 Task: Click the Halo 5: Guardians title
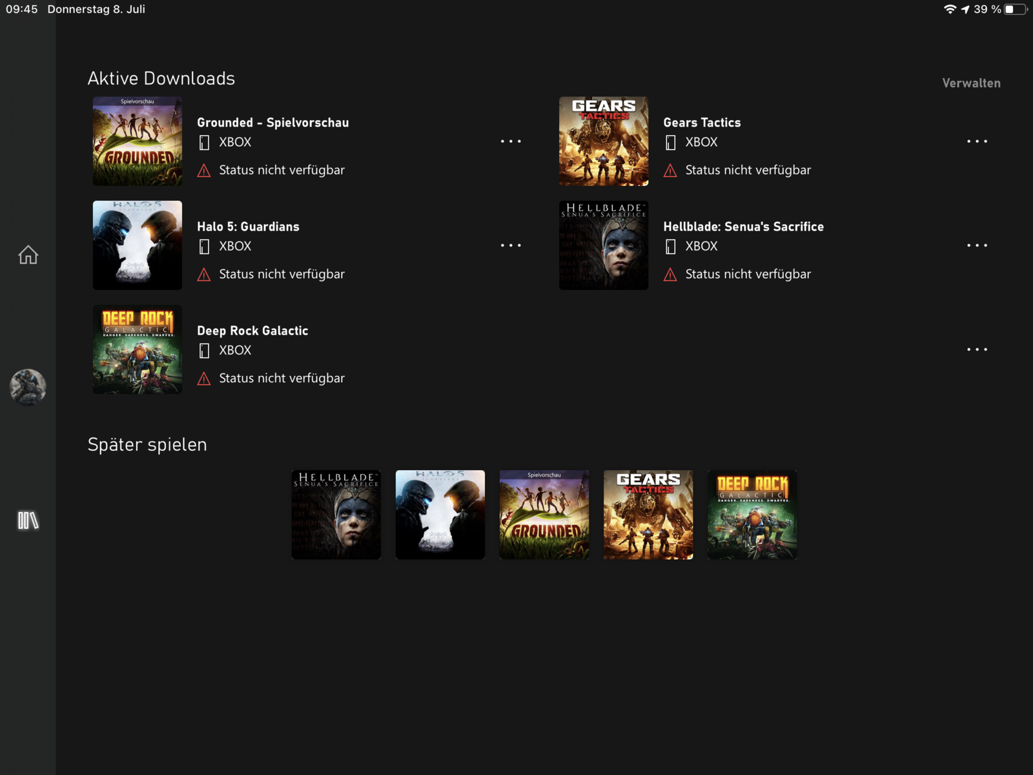click(x=248, y=227)
